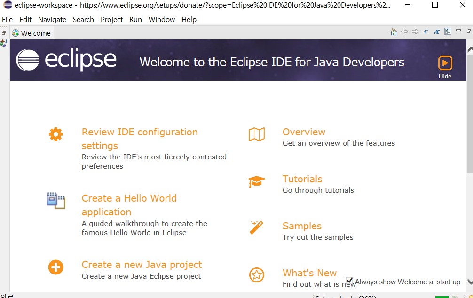Screen dimensions: 473x298
Task: Open Create a new Java project link
Action: [x=142, y=265]
